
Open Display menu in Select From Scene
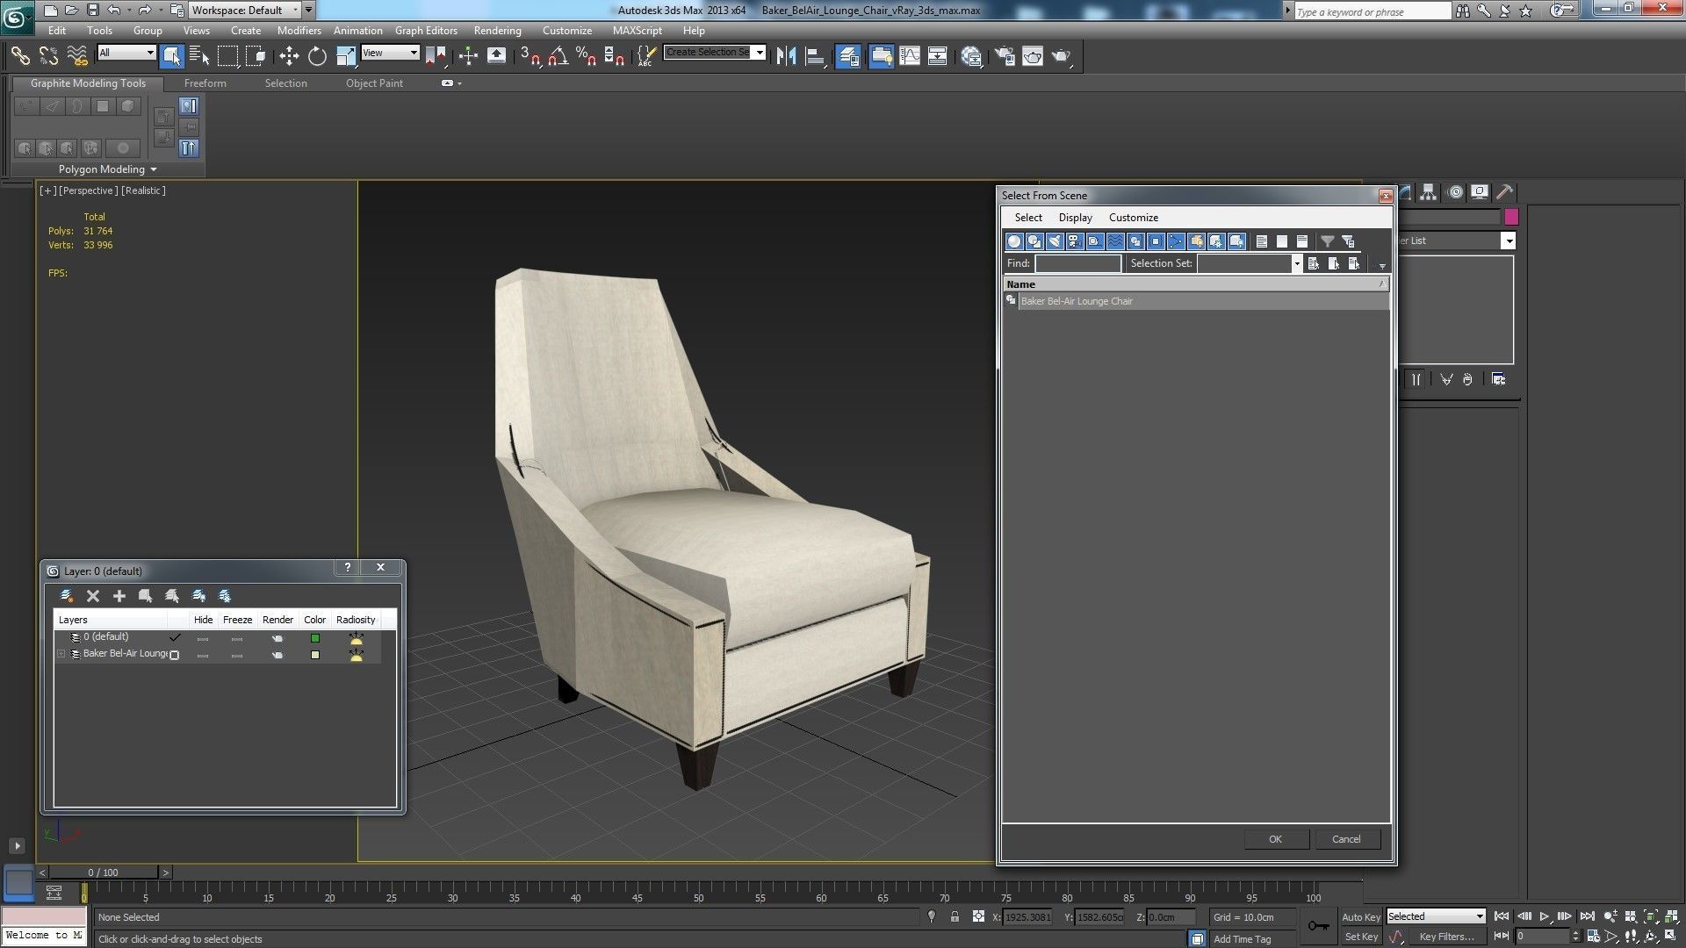tap(1075, 218)
